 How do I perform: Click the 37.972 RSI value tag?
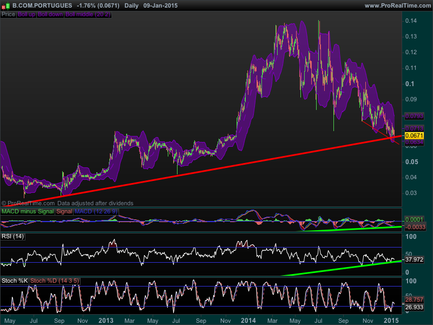tap(413, 259)
